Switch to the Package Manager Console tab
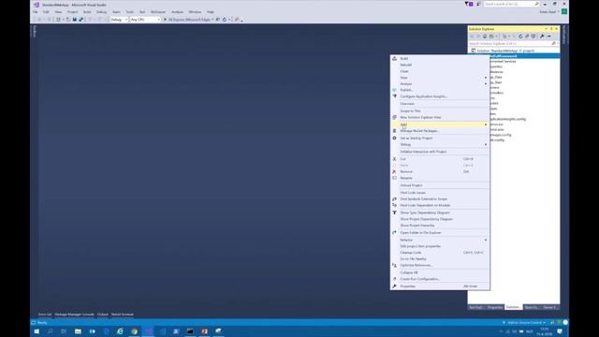The height and width of the screenshot is (337, 599). (x=75, y=315)
